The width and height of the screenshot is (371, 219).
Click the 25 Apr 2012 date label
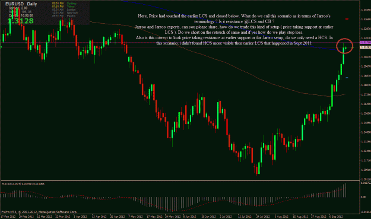[x=118, y=217]
